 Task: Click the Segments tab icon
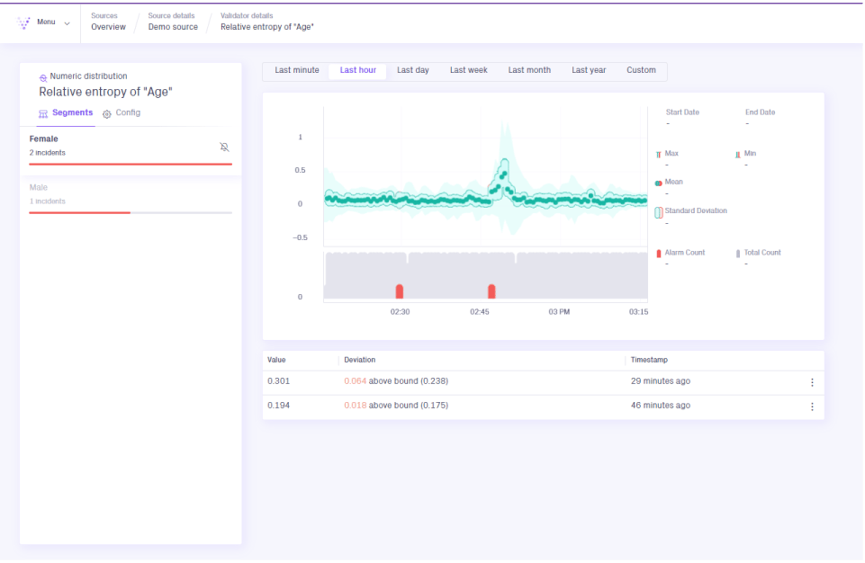[43, 113]
